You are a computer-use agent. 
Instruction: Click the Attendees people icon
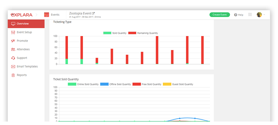coord(13,49)
